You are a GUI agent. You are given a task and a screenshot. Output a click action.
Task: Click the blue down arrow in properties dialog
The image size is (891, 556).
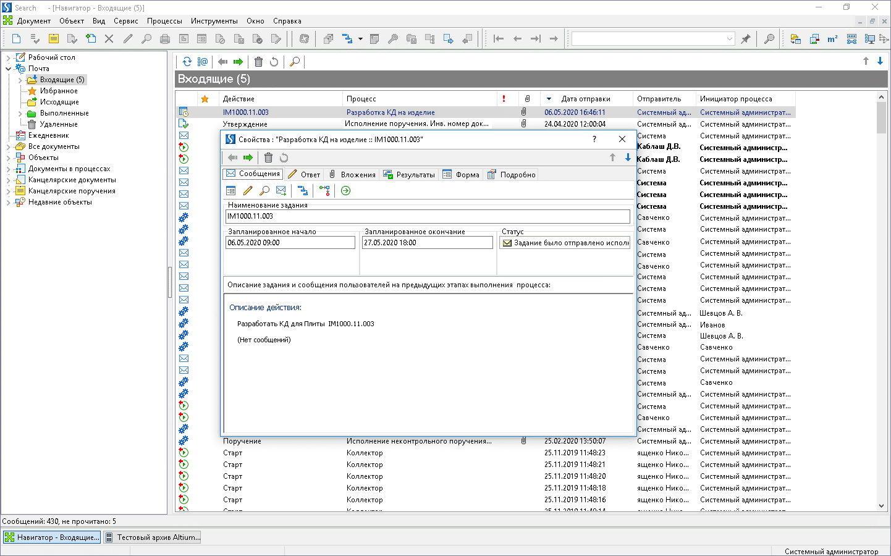tap(628, 158)
